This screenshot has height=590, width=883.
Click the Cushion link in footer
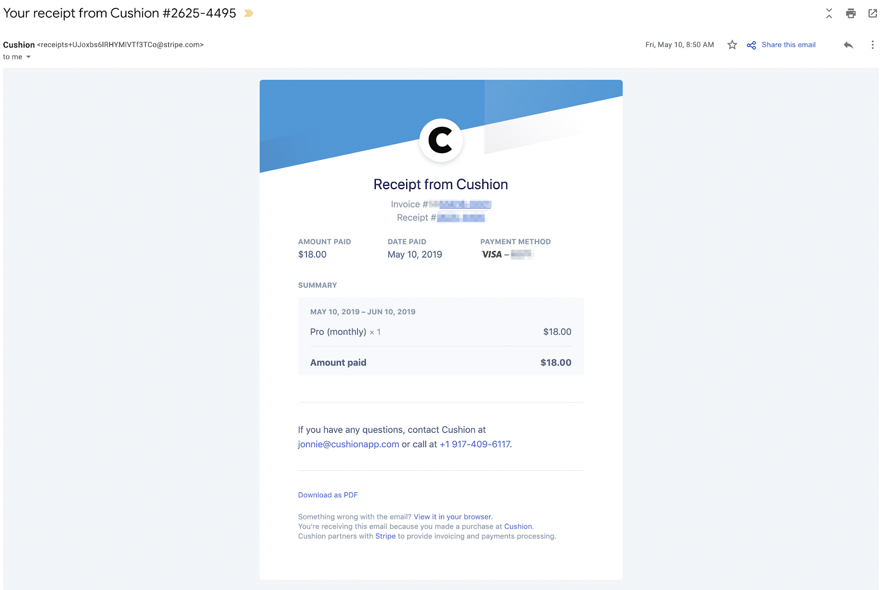(518, 527)
